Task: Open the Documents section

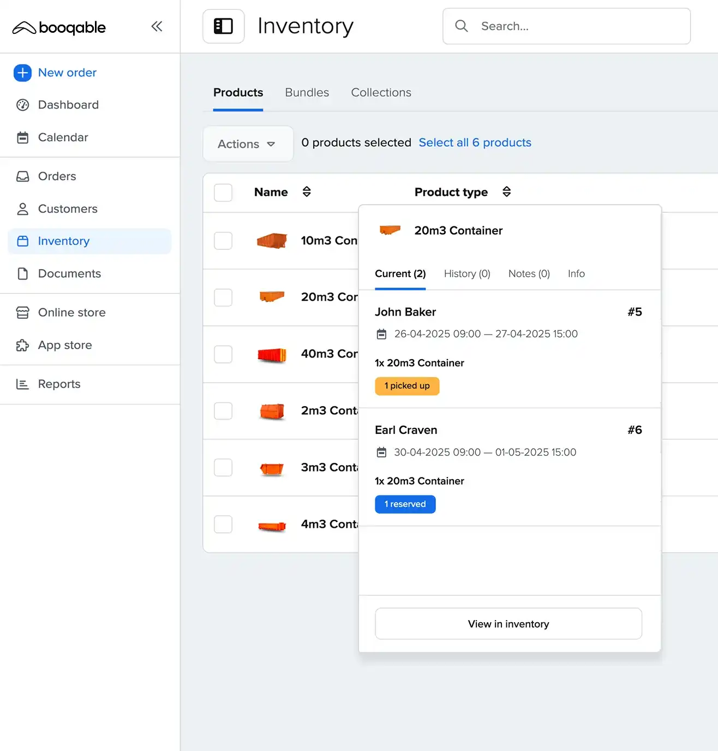Action: click(69, 273)
